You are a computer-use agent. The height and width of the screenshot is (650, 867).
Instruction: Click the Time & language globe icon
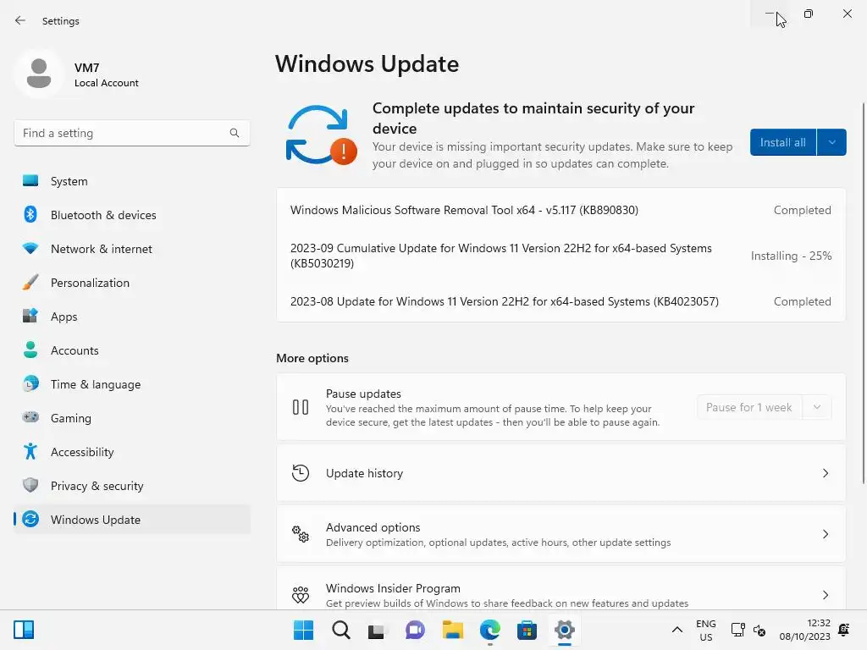30,383
